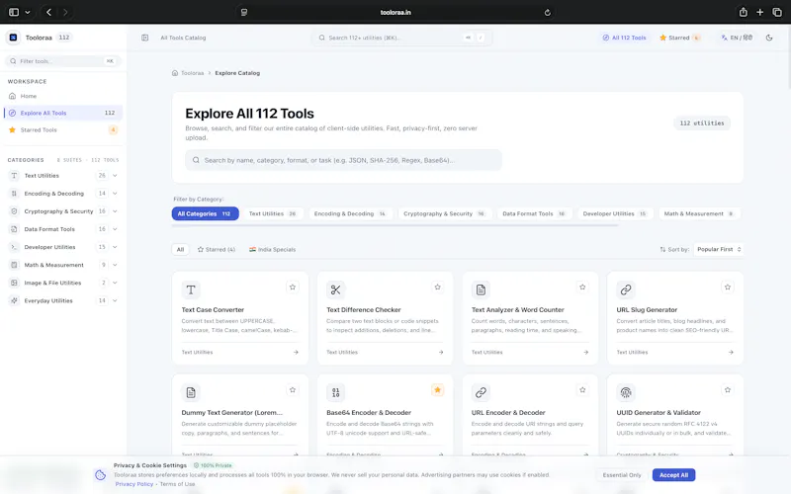Screen dimensions: 791x494
Task: Toggle sidebar panel icon beside All Tools Catalog
Action: [x=144, y=38]
